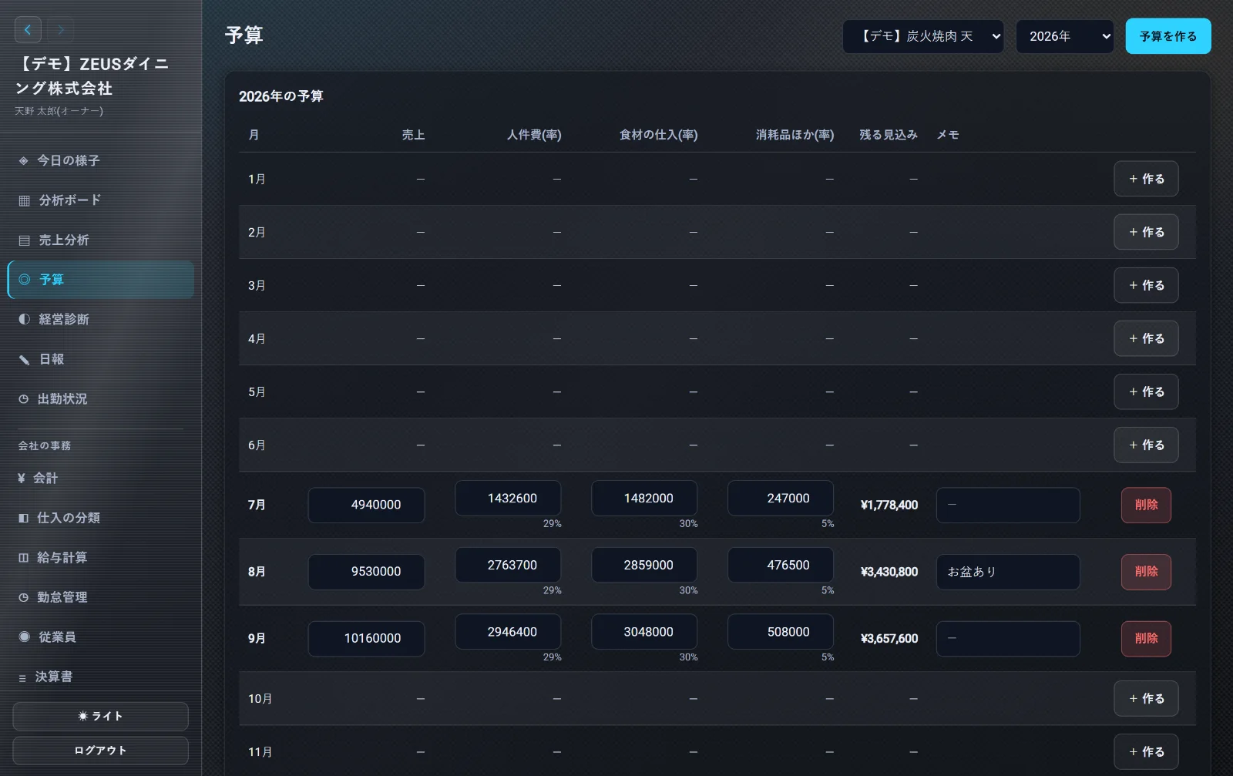
Task: Click the 勤怠管理 clock icon
Action: tap(23, 597)
